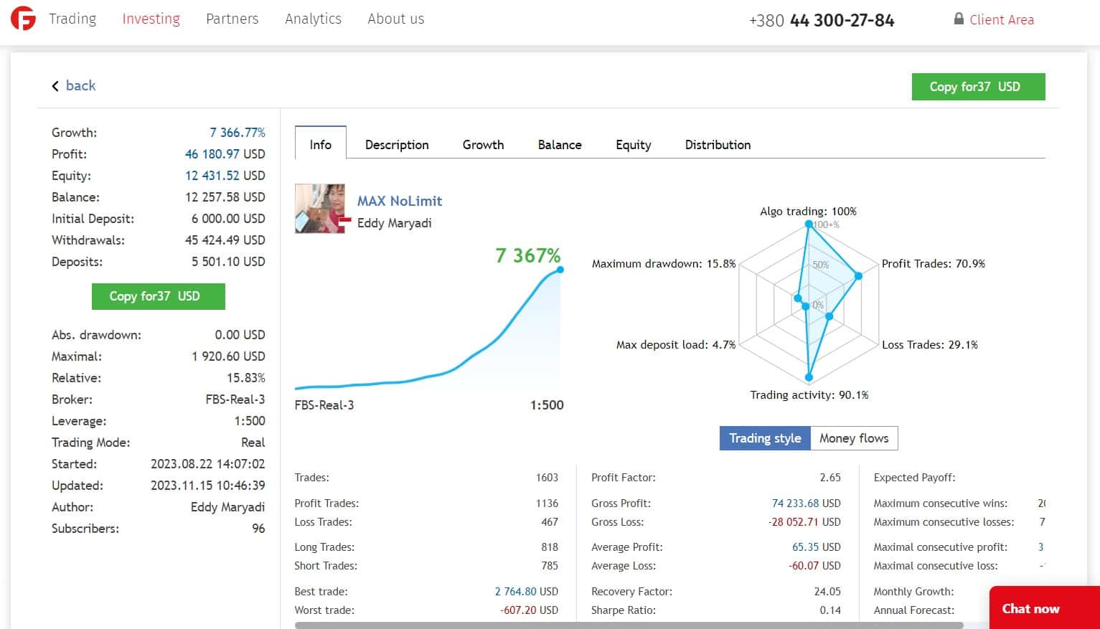
Task: Click the Algo trading radar chart point
Action: pos(809,224)
